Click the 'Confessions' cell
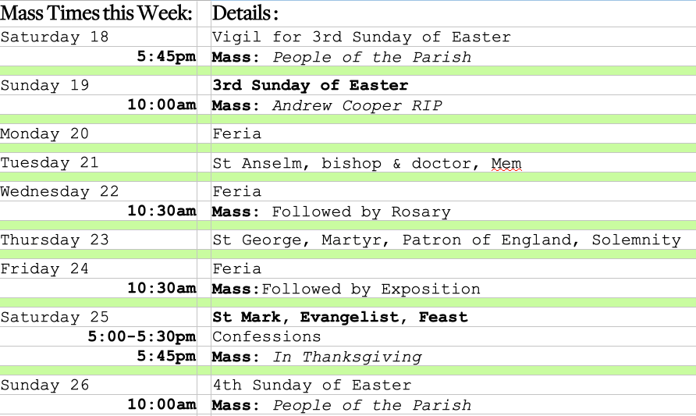Image resolution: width=696 pixels, height=416 pixels. coord(266,336)
